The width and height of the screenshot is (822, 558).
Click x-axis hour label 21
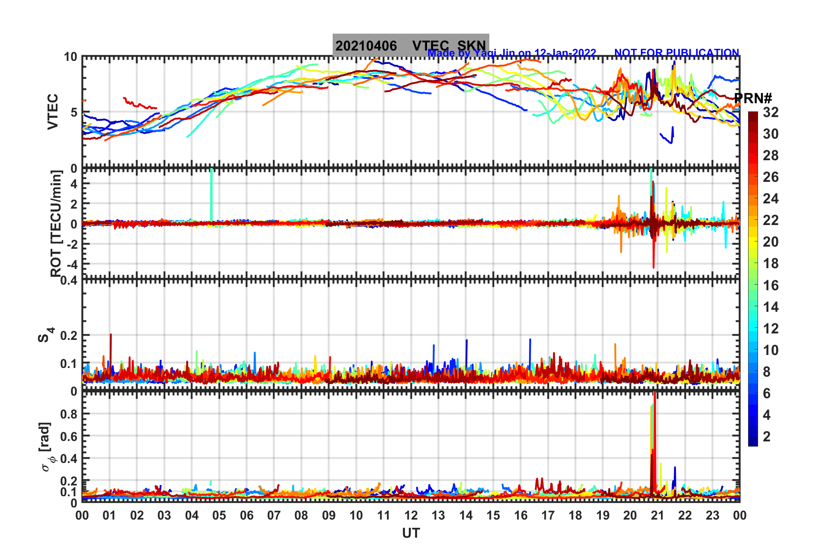(657, 515)
